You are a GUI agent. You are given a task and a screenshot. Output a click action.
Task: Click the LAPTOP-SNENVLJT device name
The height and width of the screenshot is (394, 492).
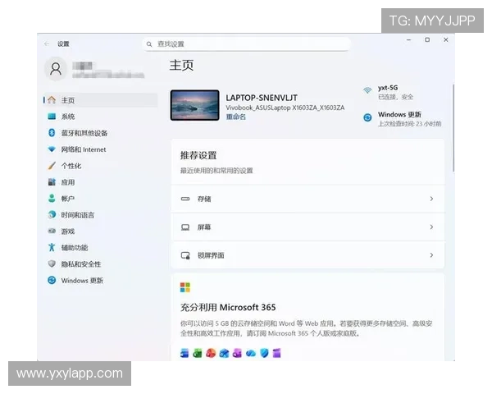[x=262, y=98]
